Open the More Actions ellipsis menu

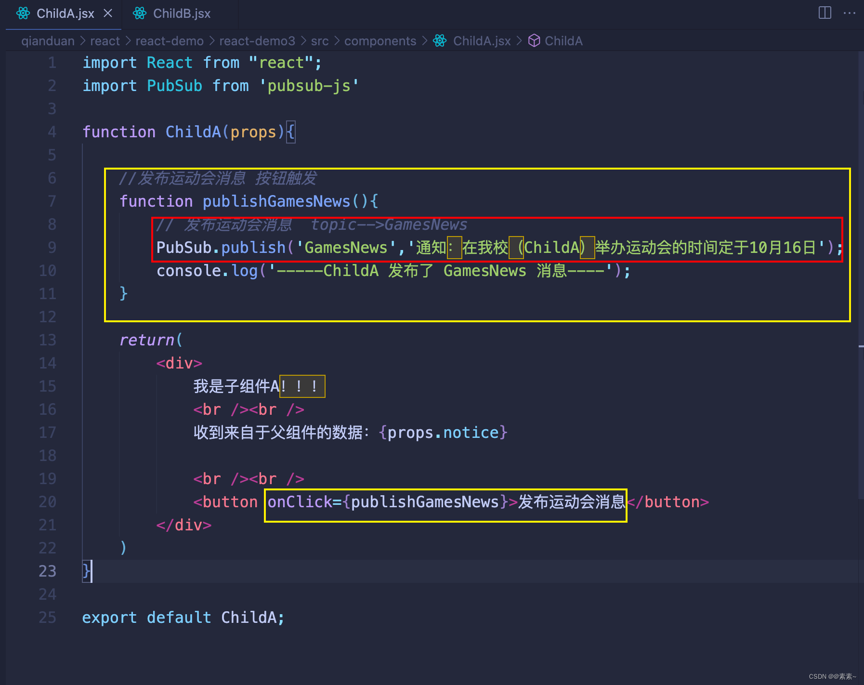coord(849,13)
